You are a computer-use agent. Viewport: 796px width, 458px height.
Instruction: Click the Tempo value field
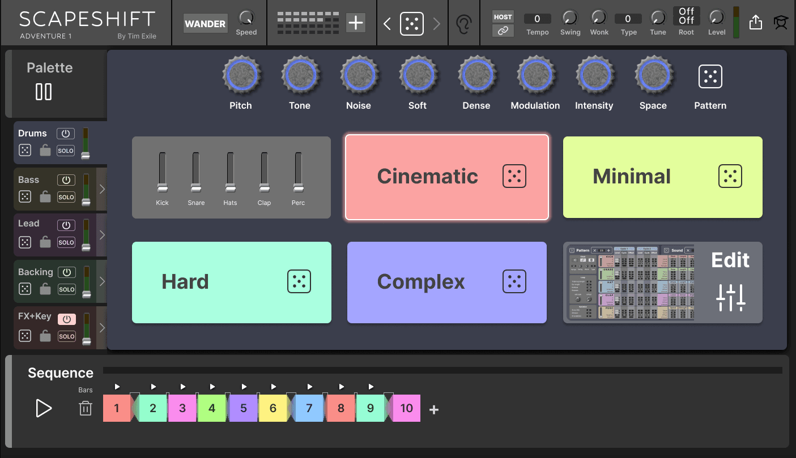click(537, 19)
